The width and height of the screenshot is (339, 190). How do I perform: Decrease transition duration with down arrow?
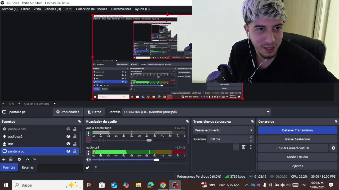coord(251,141)
